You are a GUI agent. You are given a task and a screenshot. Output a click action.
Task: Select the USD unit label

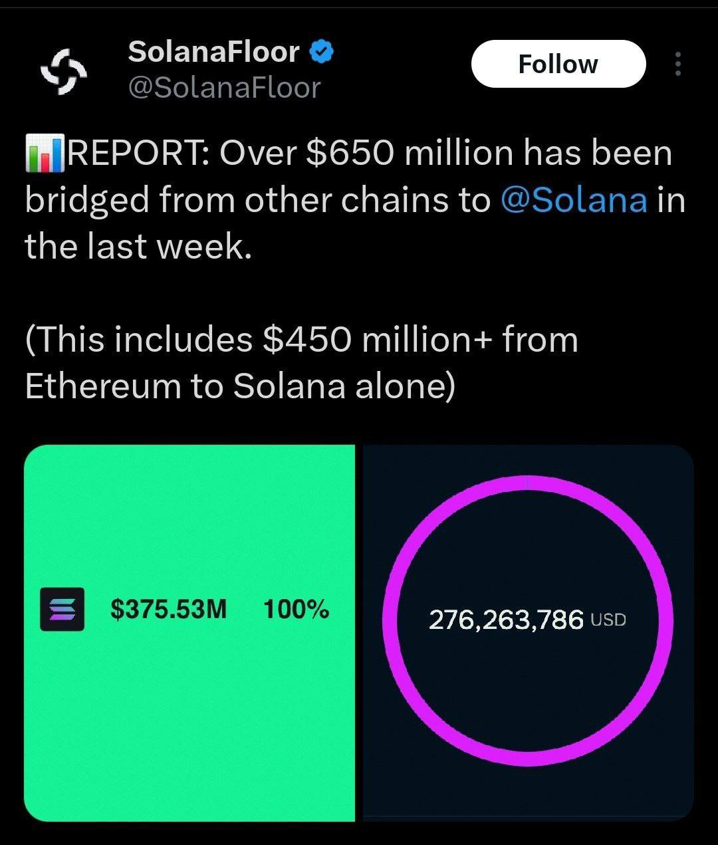coord(609,619)
